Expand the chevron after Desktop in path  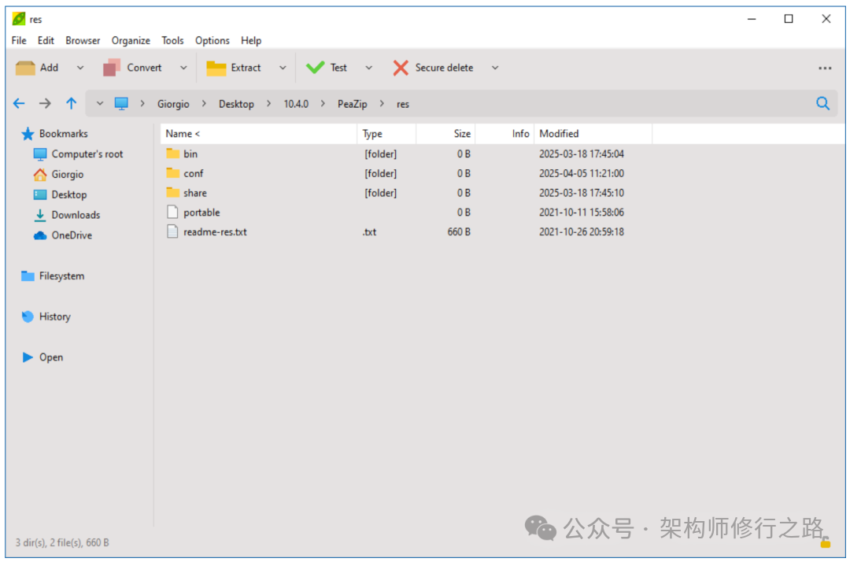click(x=268, y=104)
